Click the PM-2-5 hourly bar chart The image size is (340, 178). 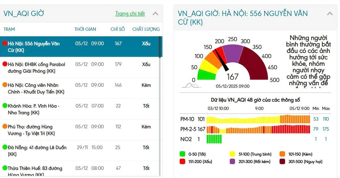pos(258,129)
